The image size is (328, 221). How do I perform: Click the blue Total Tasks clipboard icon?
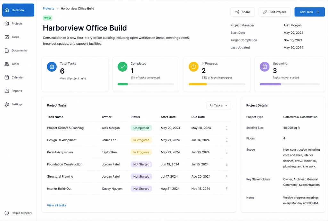point(52,67)
